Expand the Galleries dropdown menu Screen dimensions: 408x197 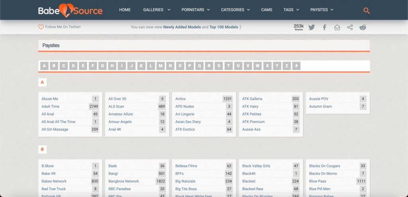tap(157, 10)
